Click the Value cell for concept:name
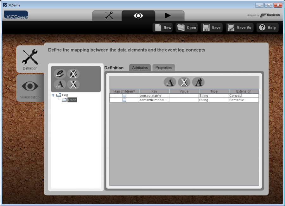The image size is (285, 206). pyautogui.click(x=184, y=96)
